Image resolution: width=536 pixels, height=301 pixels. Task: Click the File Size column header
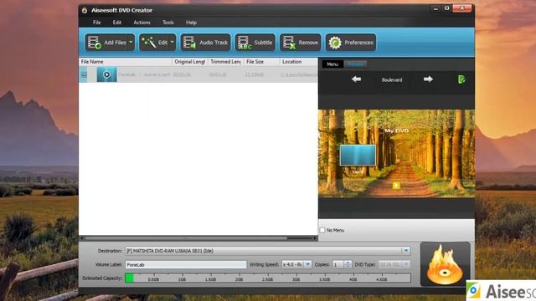tap(261, 62)
